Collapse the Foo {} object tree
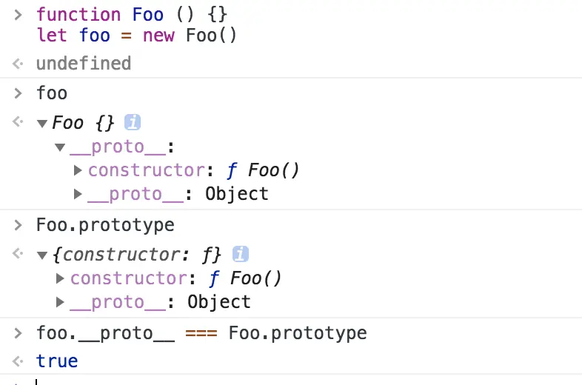This screenshot has width=582, height=385. [x=42, y=123]
